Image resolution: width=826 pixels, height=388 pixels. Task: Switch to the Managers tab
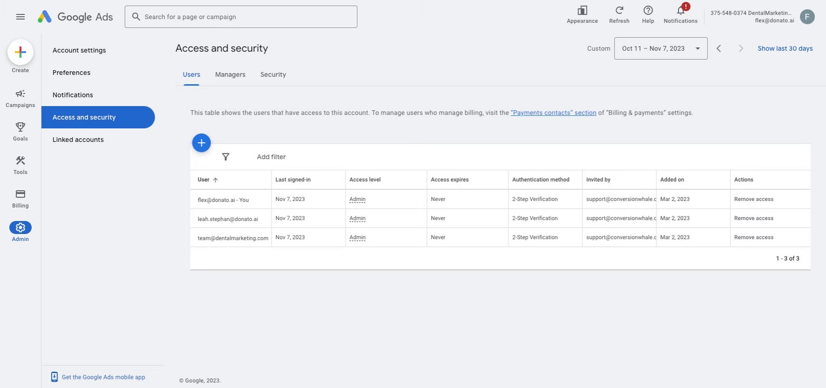pos(230,74)
